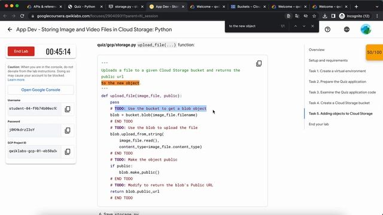This screenshot has width=383, height=215.
Task: Go to Task 3. Examine the Quiz application code
Action: [x=342, y=92]
